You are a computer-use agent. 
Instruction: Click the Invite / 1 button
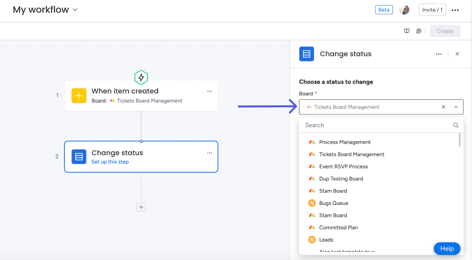pyautogui.click(x=432, y=10)
